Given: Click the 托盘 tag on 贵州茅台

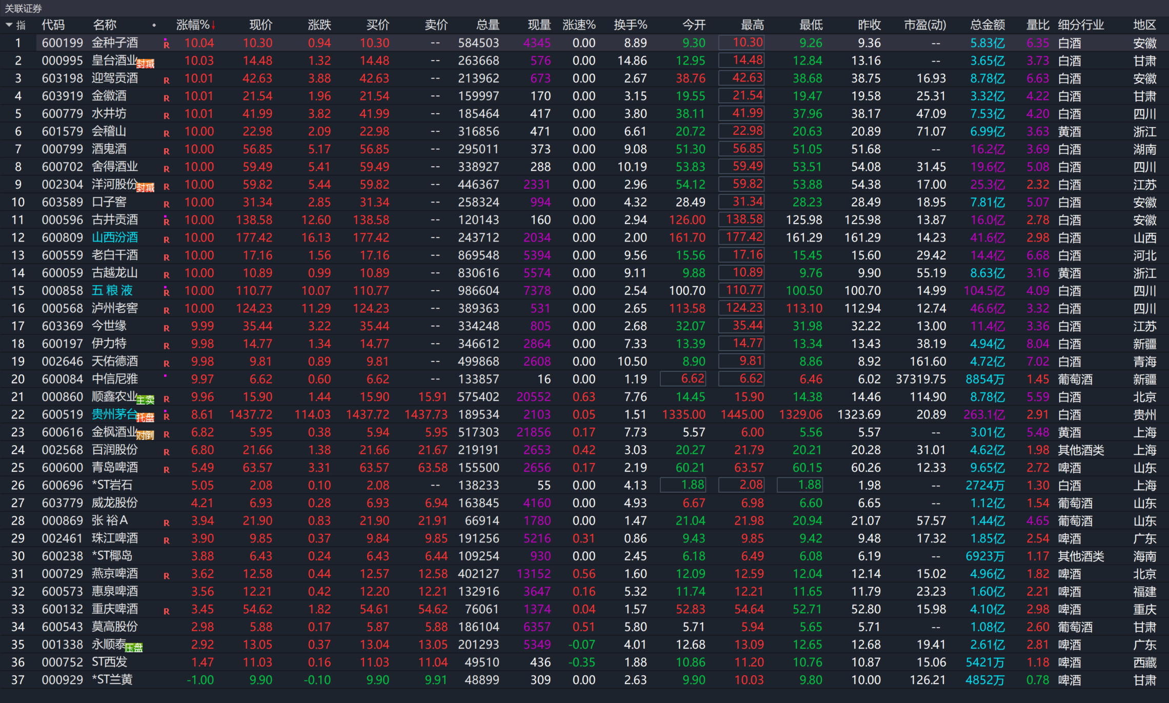Looking at the screenshot, I should (146, 418).
